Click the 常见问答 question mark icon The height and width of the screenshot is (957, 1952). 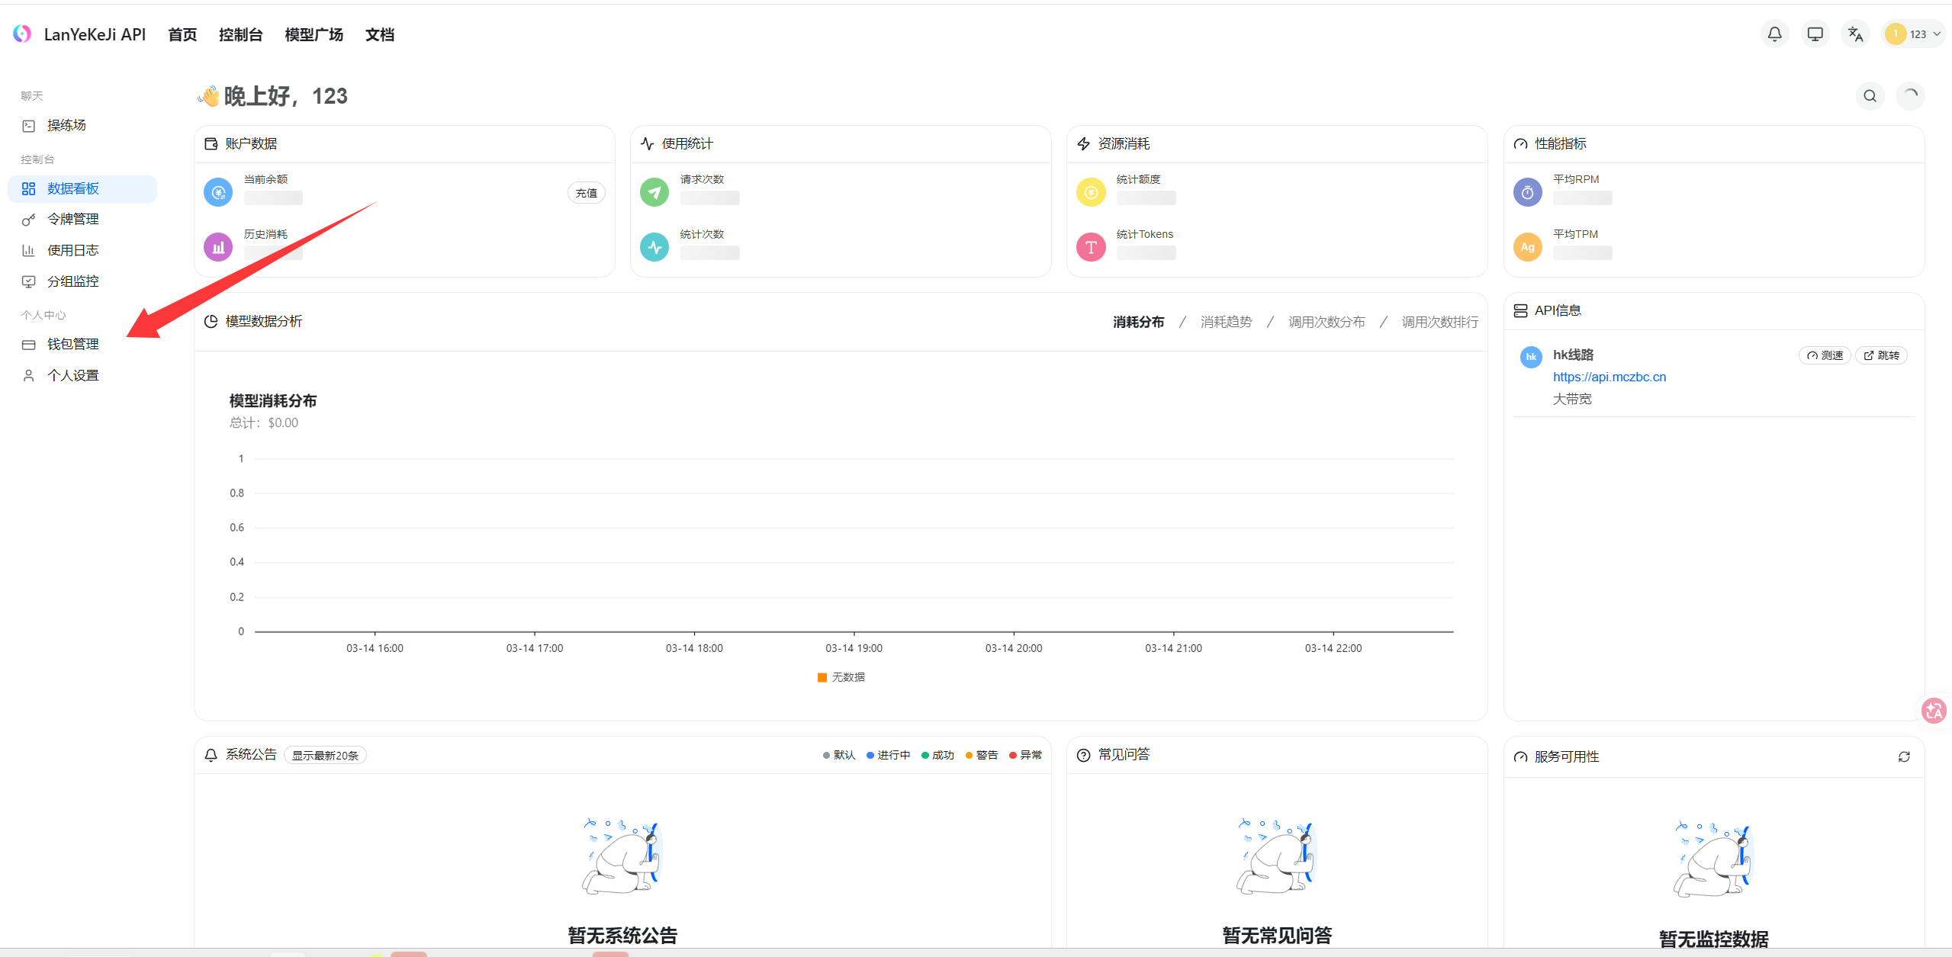pos(1084,755)
